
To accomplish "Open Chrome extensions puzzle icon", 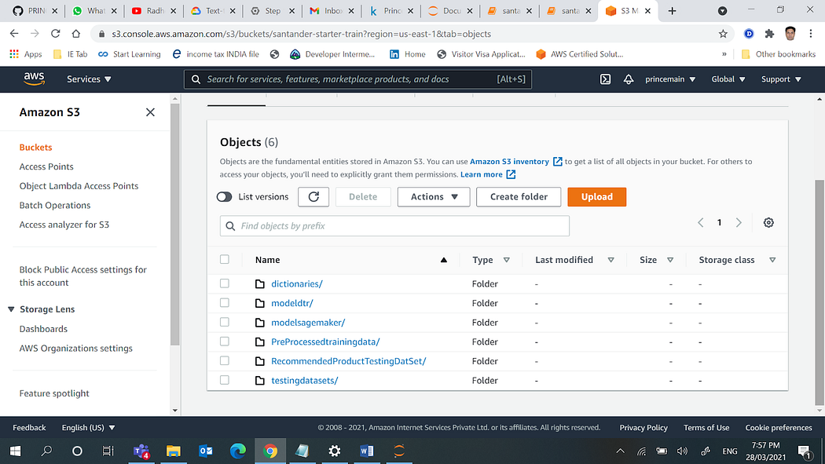I will click(769, 34).
